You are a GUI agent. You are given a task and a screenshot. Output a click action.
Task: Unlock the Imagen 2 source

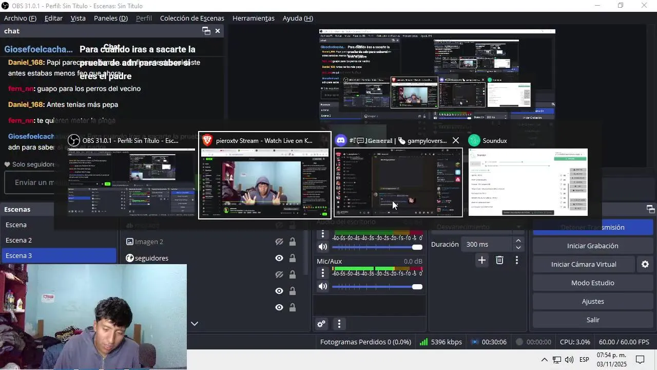point(292,242)
